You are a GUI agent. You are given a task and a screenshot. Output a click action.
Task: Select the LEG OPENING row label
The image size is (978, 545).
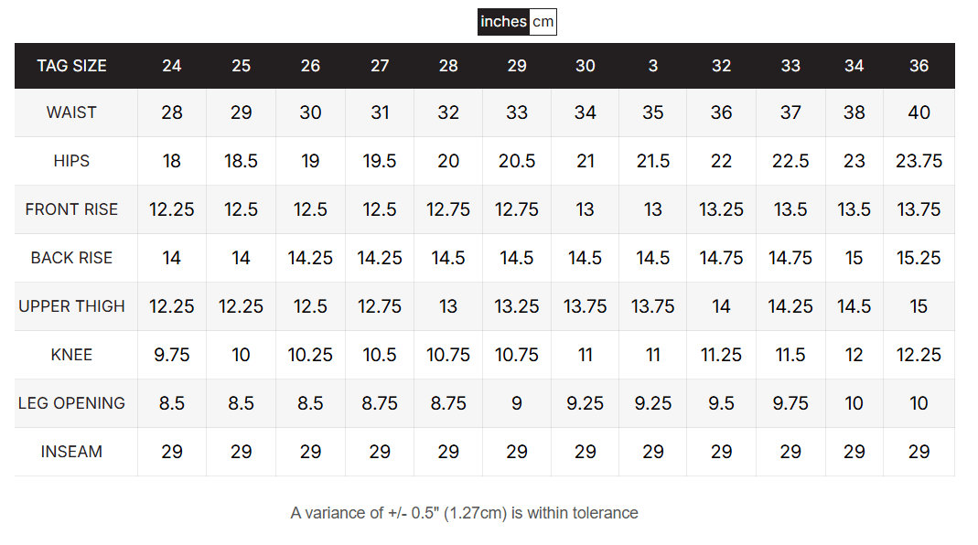pyautogui.click(x=71, y=403)
